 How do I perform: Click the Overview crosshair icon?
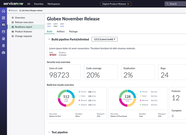13,18
